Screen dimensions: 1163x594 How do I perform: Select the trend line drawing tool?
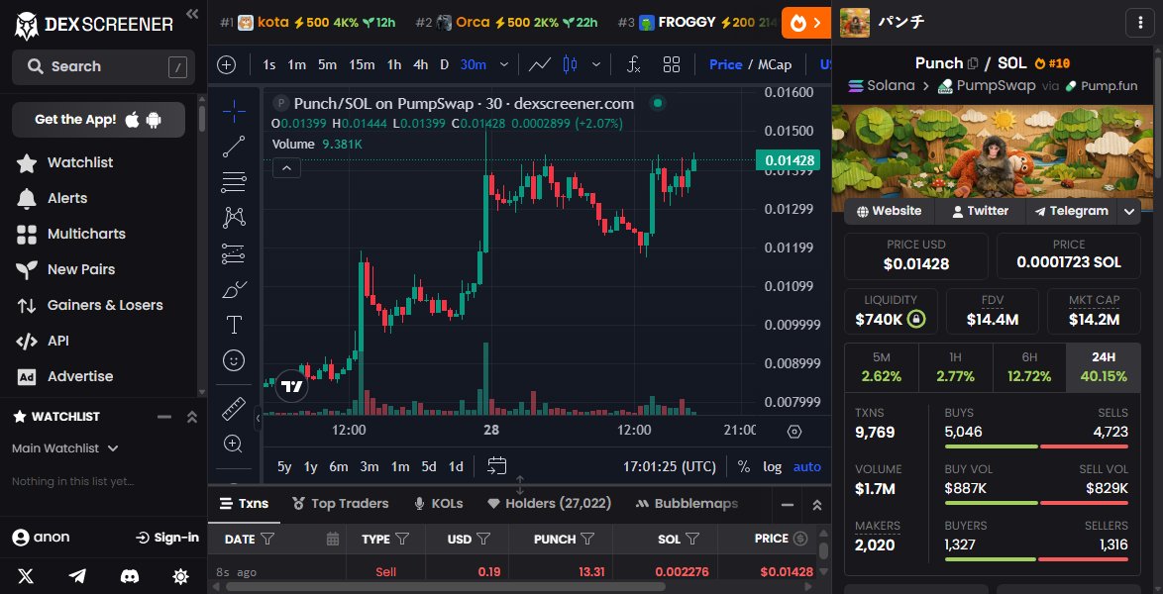click(x=234, y=147)
